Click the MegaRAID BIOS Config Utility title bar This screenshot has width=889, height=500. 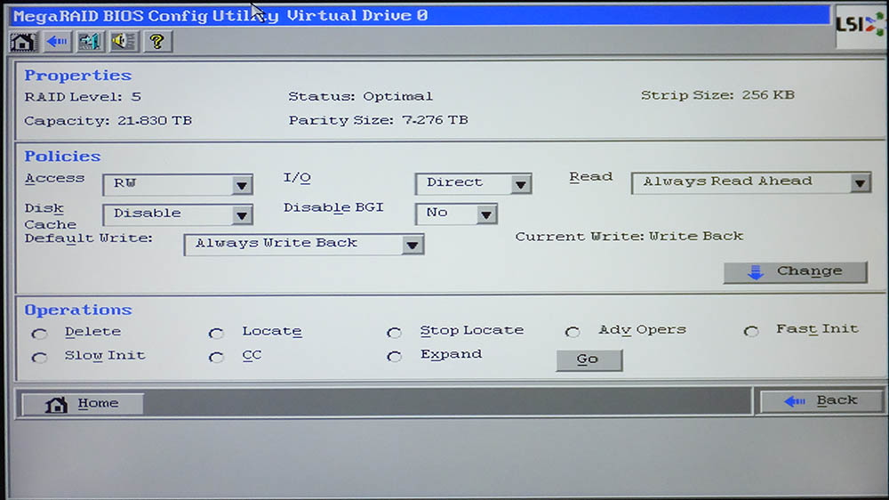[420, 15]
